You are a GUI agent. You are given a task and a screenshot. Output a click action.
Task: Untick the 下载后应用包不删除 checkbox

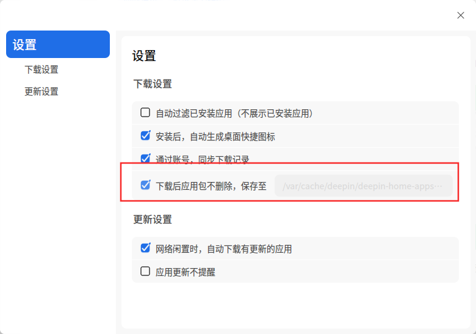coord(145,185)
